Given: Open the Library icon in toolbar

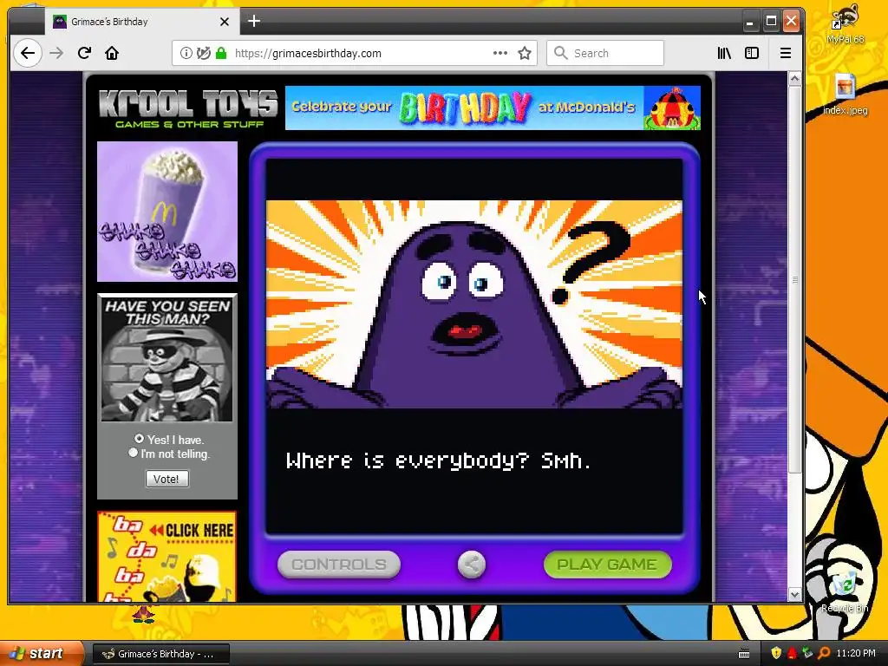Looking at the screenshot, I should [724, 53].
